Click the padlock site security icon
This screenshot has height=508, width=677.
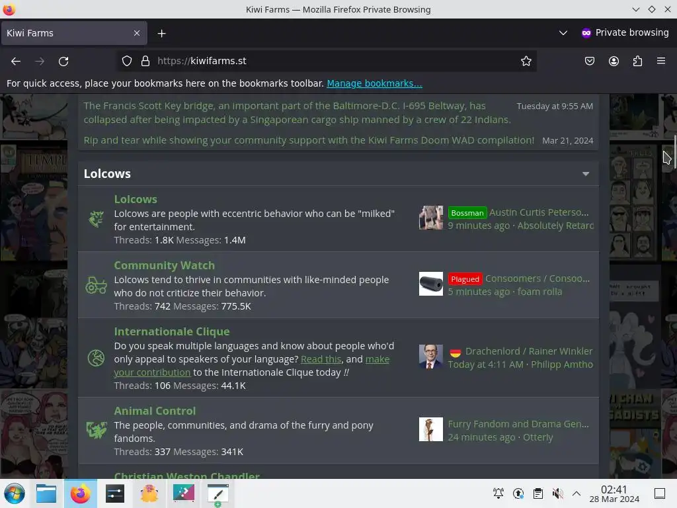(x=145, y=61)
